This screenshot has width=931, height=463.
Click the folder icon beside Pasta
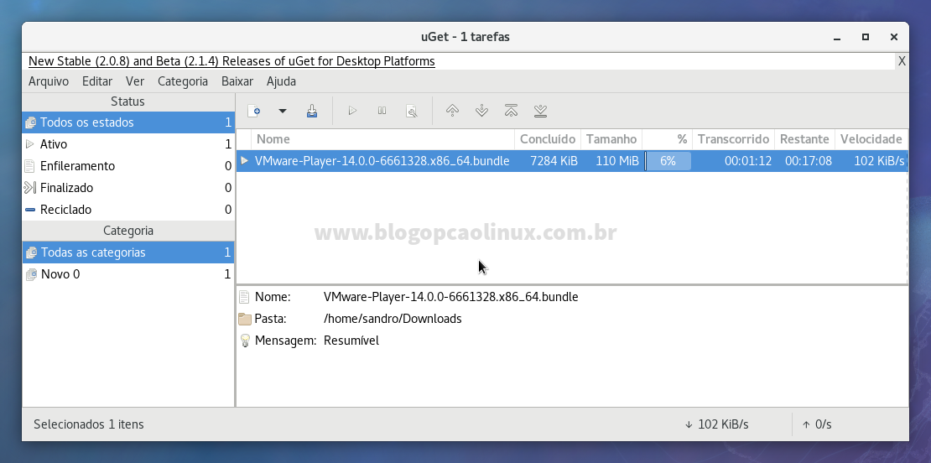(245, 319)
